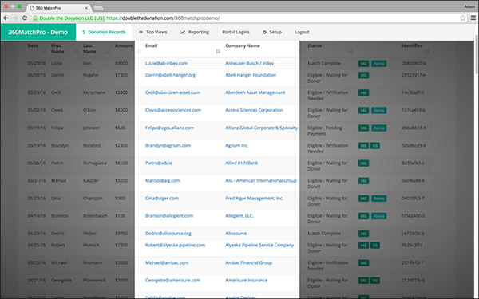Open Aberdeen Asset Management link

pos(255,92)
